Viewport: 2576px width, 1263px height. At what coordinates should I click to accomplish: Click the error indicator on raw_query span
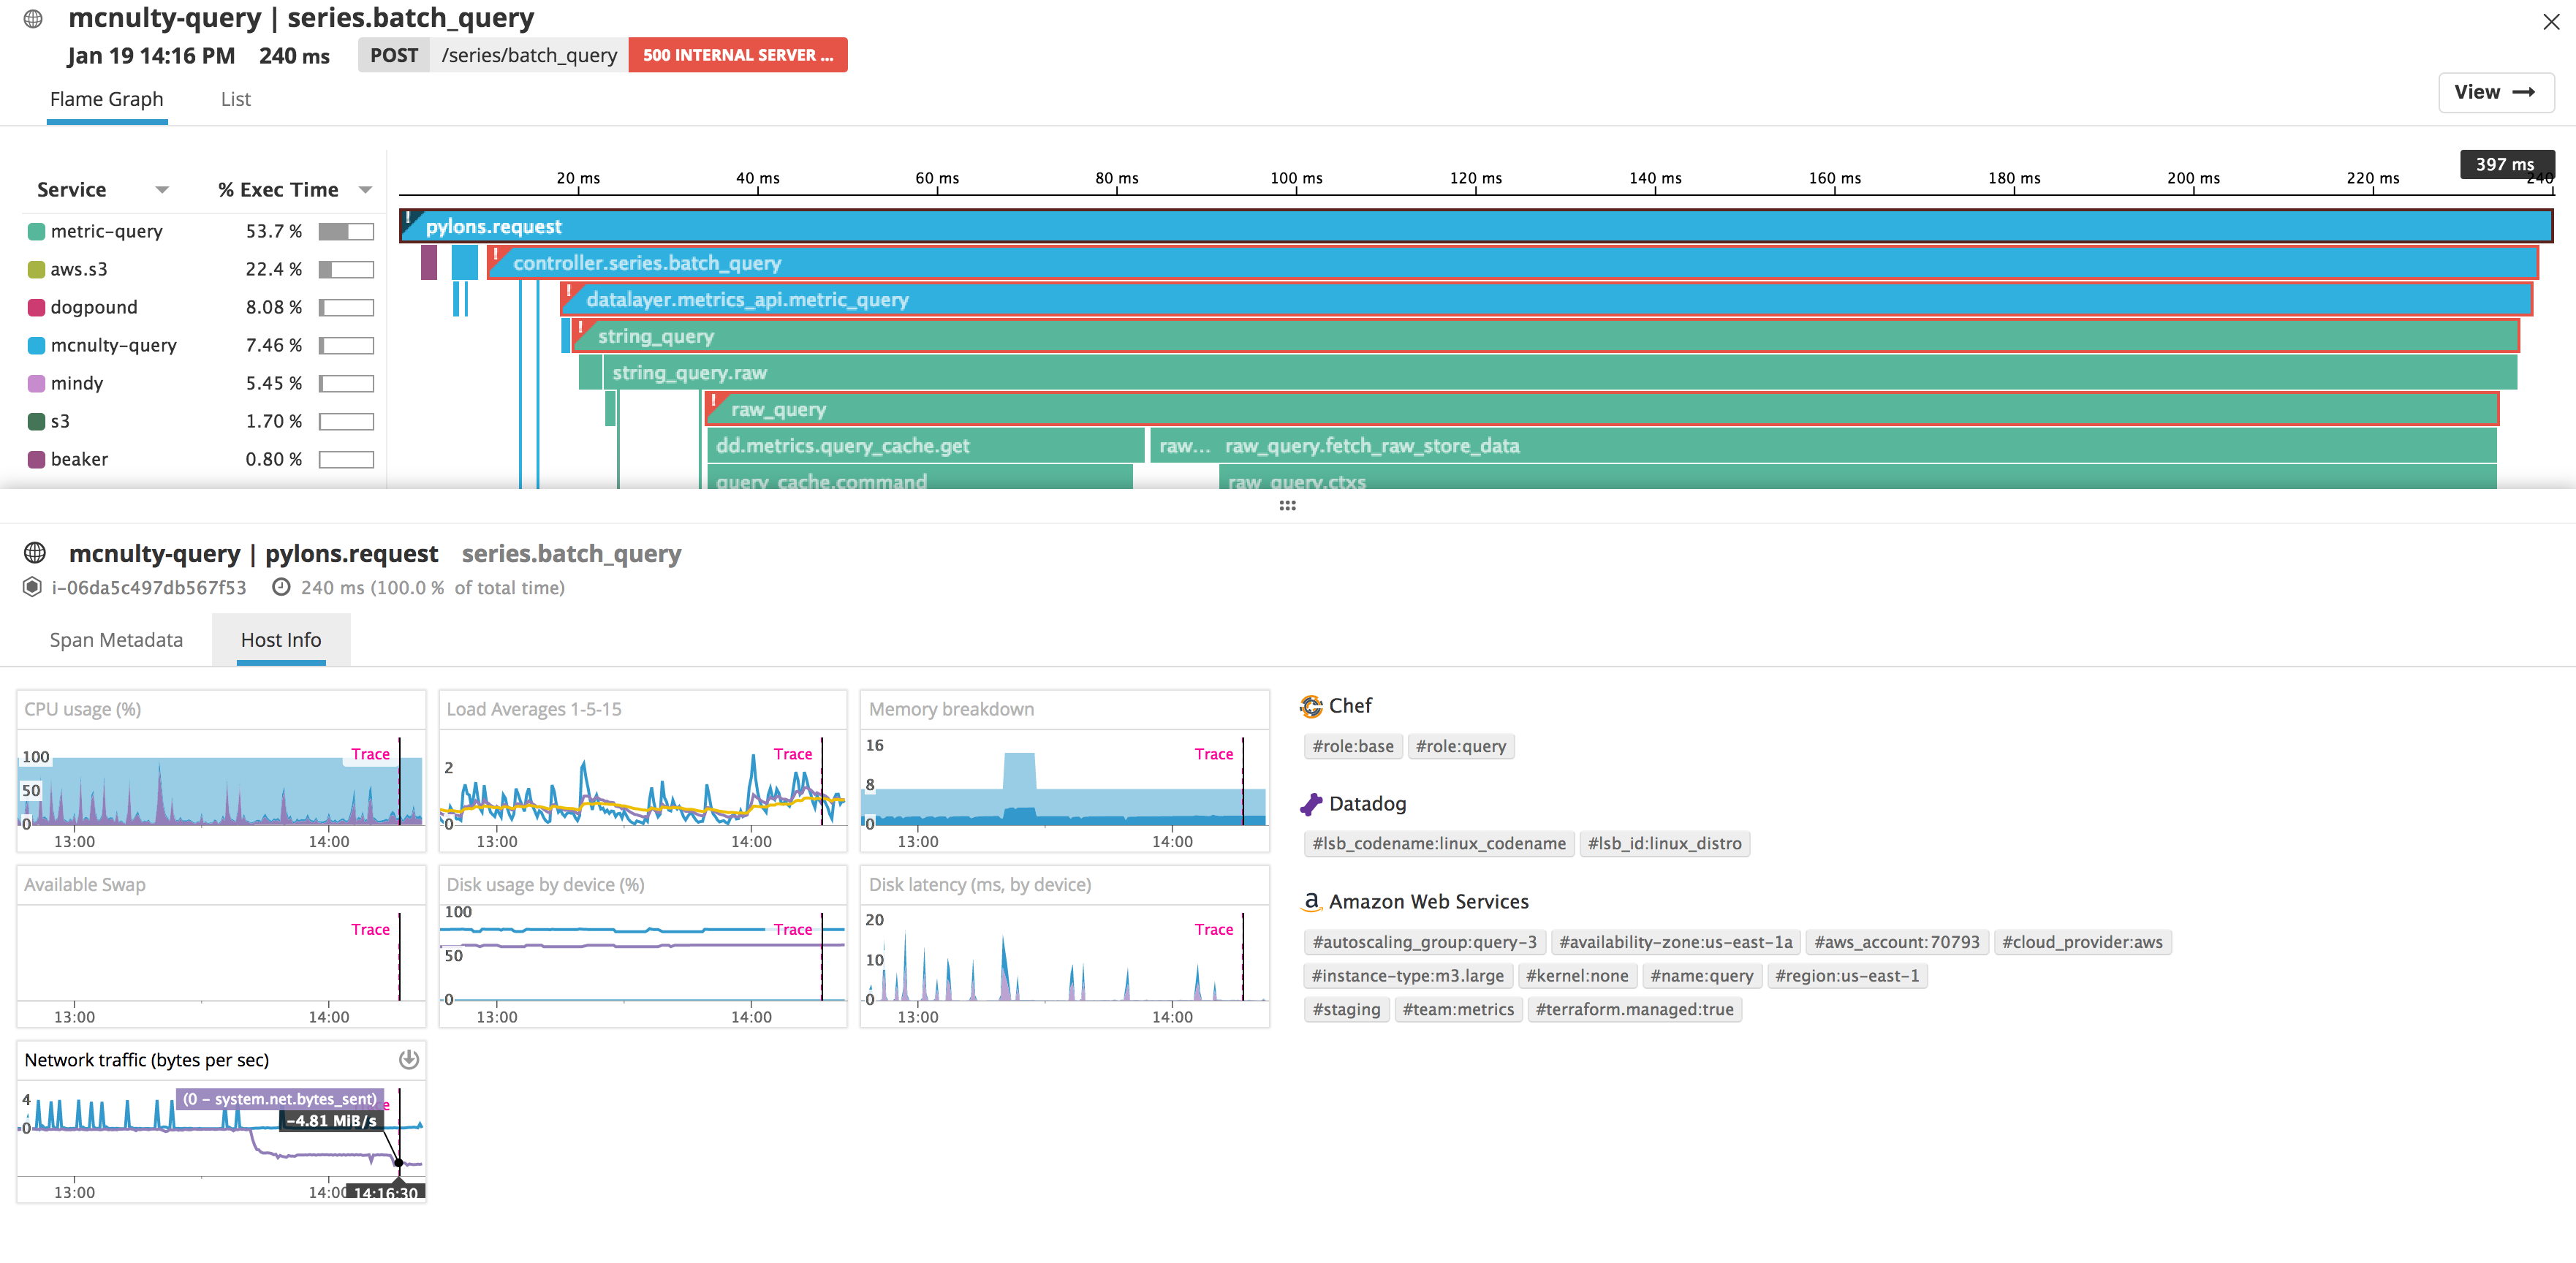tap(714, 400)
